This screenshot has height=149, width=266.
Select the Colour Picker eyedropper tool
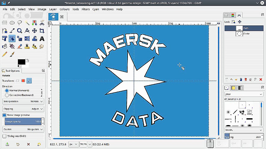[12, 31]
